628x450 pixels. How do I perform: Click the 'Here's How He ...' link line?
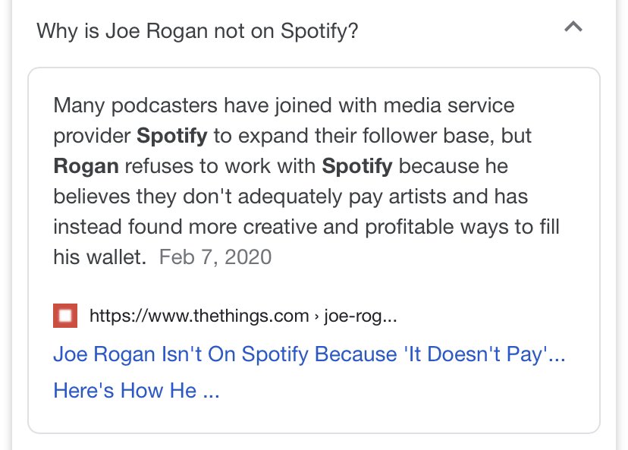[x=137, y=391]
